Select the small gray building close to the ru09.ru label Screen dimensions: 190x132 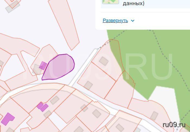pyautogui.click(x=154, y=116)
